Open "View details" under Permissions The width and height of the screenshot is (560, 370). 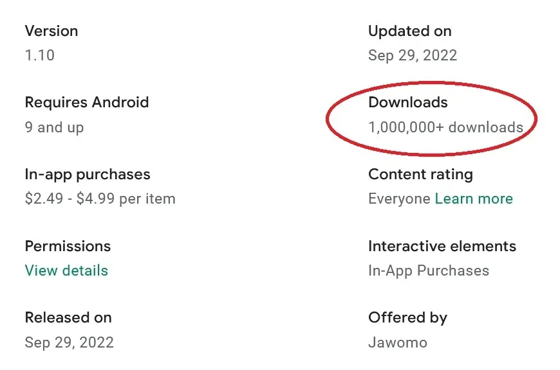pos(66,270)
